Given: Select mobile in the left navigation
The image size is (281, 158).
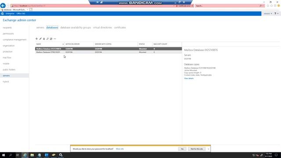Looking at the screenshot, I should pyautogui.click(x=6, y=64).
